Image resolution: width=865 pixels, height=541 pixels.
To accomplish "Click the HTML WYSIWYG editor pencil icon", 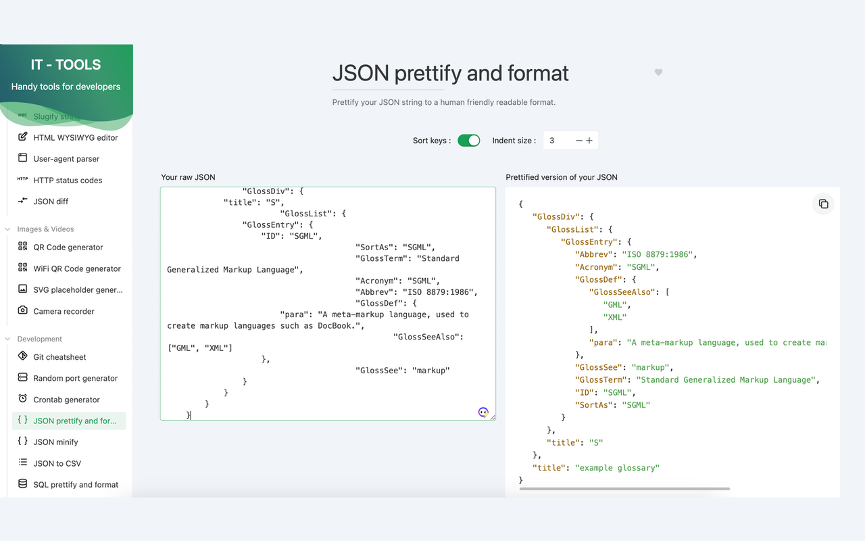I will click(22, 137).
